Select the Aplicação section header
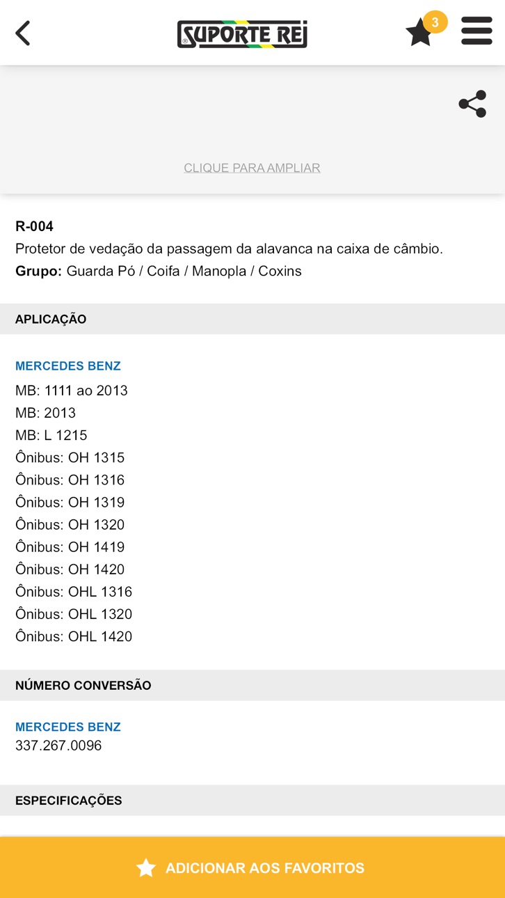The width and height of the screenshot is (505, 898). coord(252,319)
